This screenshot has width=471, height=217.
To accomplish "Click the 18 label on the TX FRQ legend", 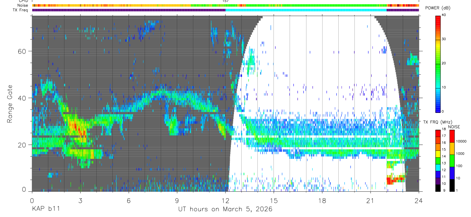I will point(444,129).
